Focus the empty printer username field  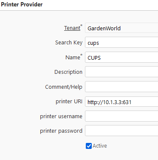[x=121, y=116]
